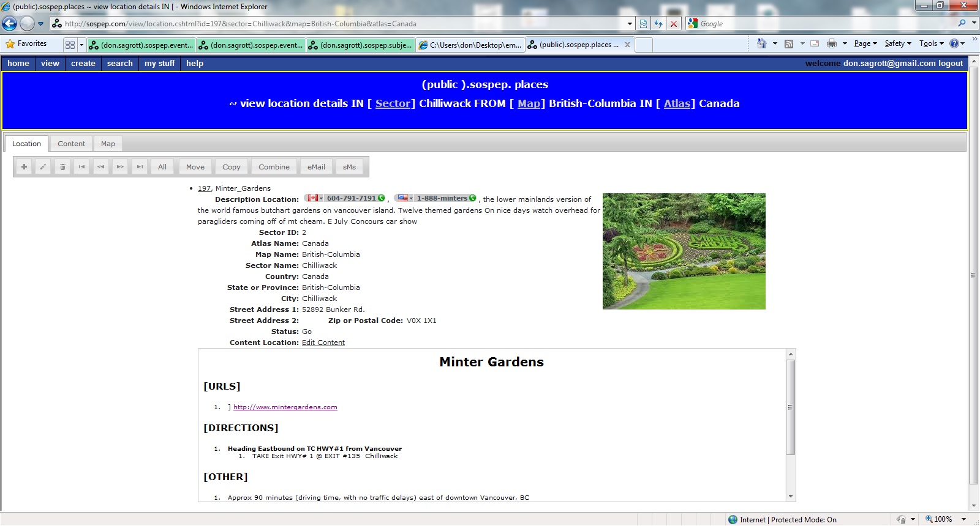The image size is (980, 526).
Task: Open the help menu item
Action: (x=195, y=63)
